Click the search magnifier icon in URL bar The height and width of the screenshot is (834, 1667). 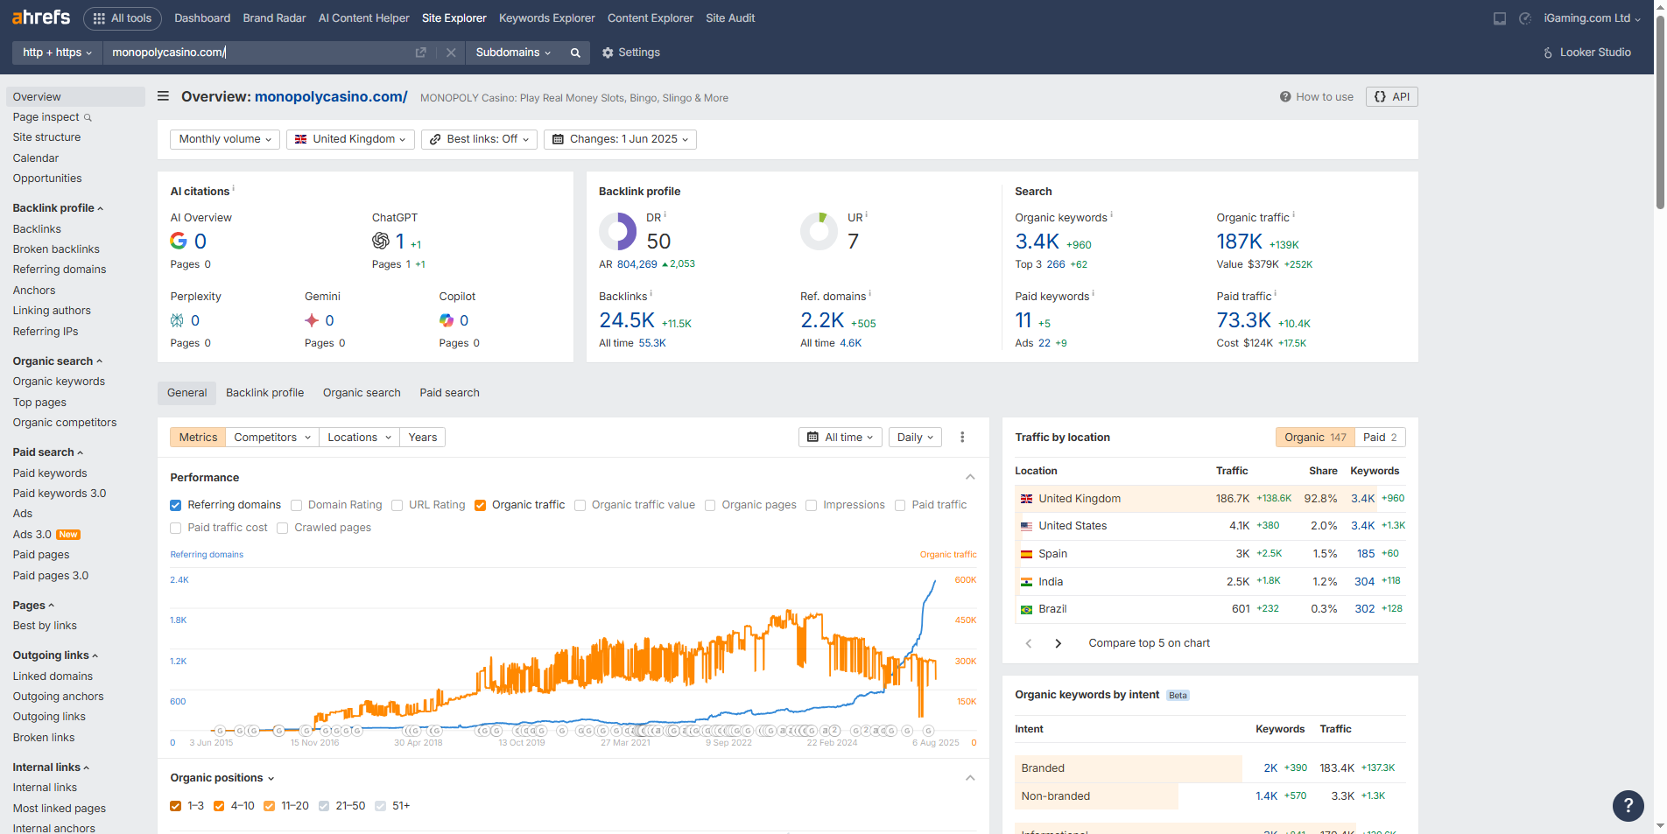click(x=575, y=53)
